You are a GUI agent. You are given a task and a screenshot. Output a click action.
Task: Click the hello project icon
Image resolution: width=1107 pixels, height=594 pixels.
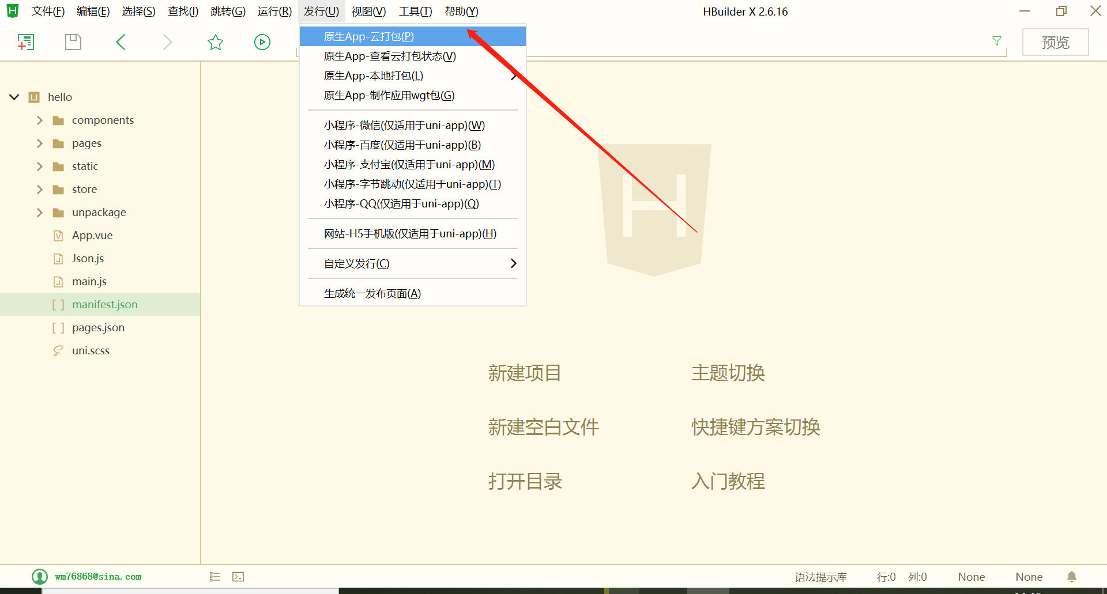pyautogui.click(x=34, y=97)
